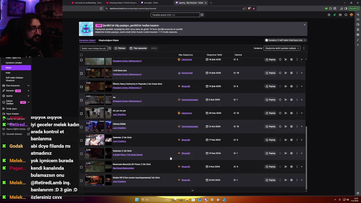Open three-dot menu for 'Muazzam Muazzöz Bir Pazar' clip
Screen dimensions: 361x203
(297, 167)
